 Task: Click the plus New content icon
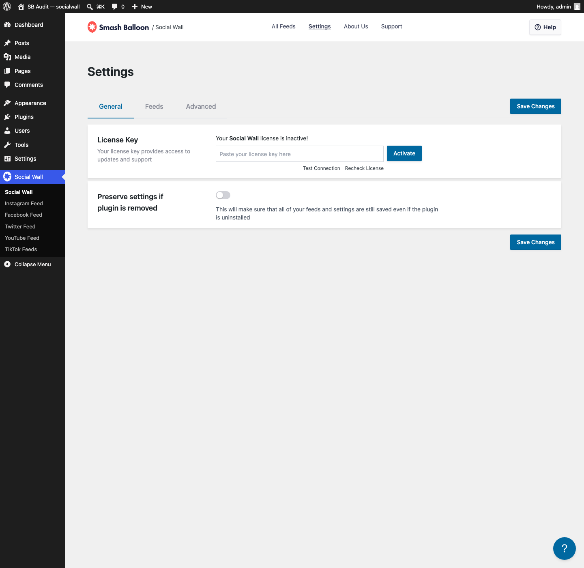135,6
